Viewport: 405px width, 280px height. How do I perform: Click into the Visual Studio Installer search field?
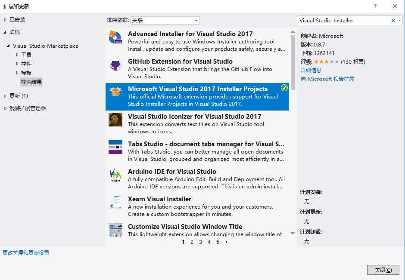343,20
